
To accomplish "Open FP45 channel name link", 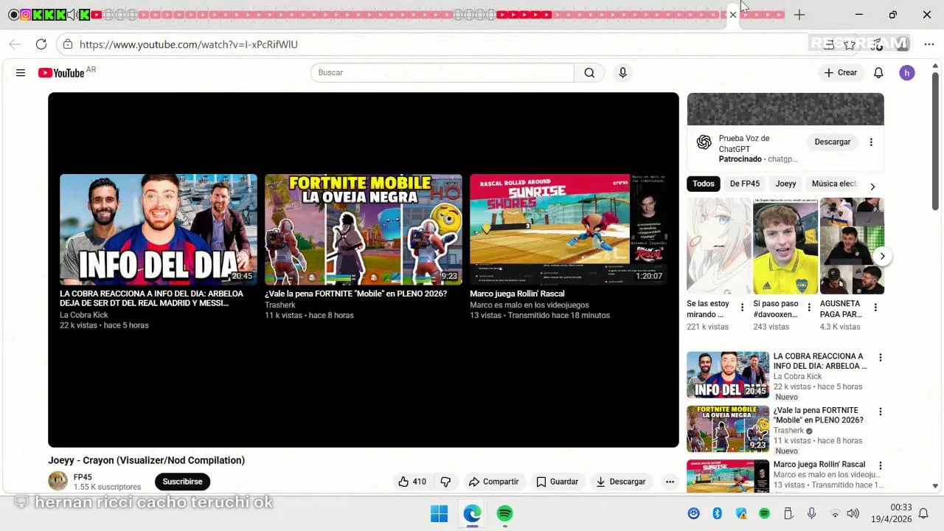I will (x=83, y=477).
